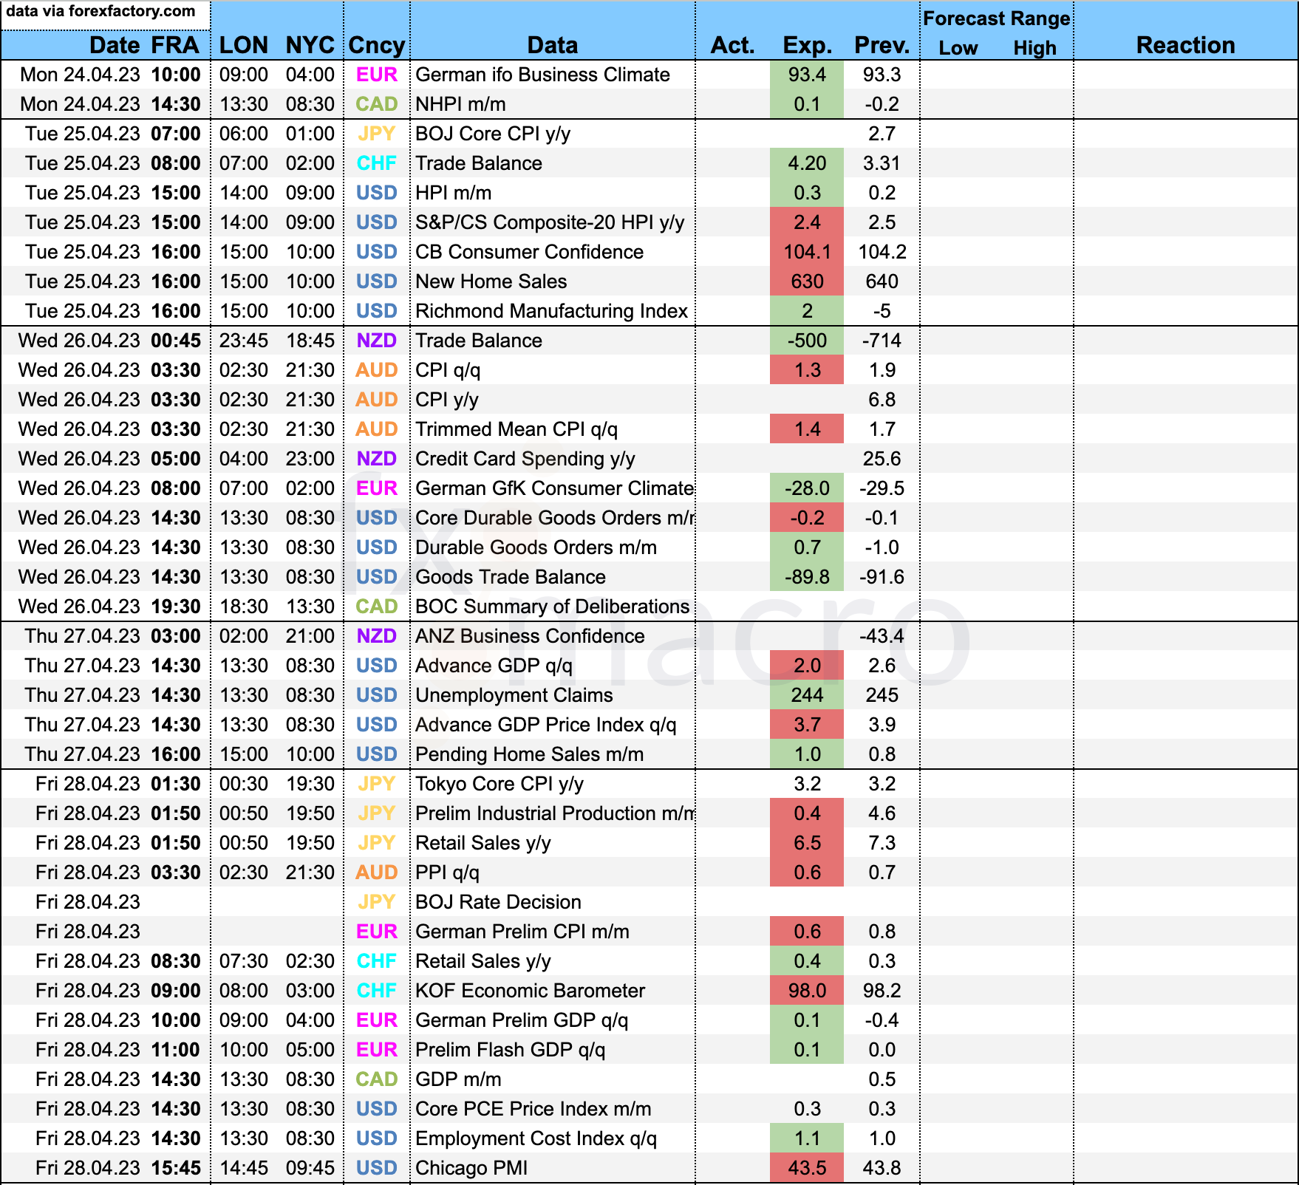Select the -28.0 expected value cell

(807, 488)
